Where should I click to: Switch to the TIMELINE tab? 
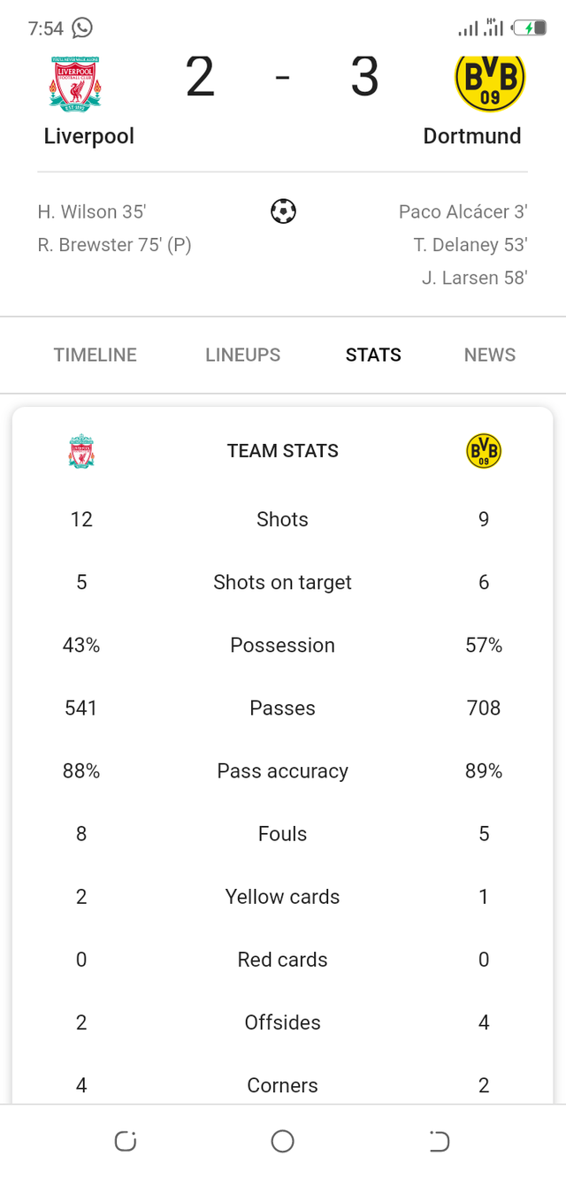96,355
